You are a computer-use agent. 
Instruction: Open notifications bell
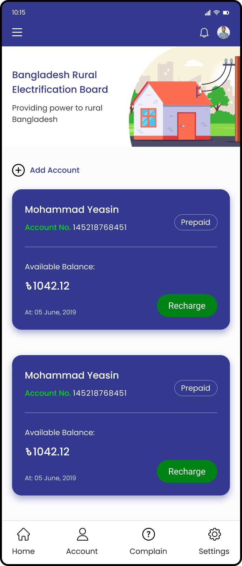204,32
